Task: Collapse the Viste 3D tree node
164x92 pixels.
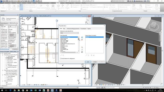Action: pos(3,81)
